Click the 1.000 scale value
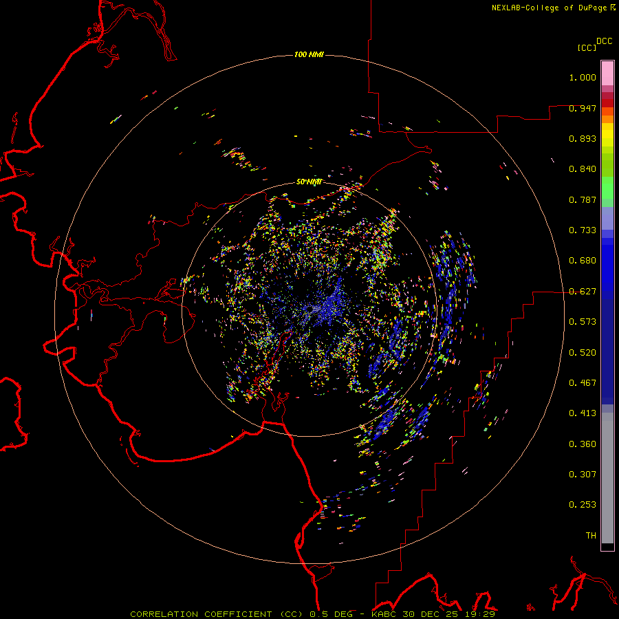 click(x=583, y=77)
